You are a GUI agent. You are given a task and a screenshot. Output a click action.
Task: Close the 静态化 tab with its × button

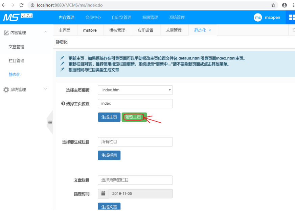click(210, 30)
